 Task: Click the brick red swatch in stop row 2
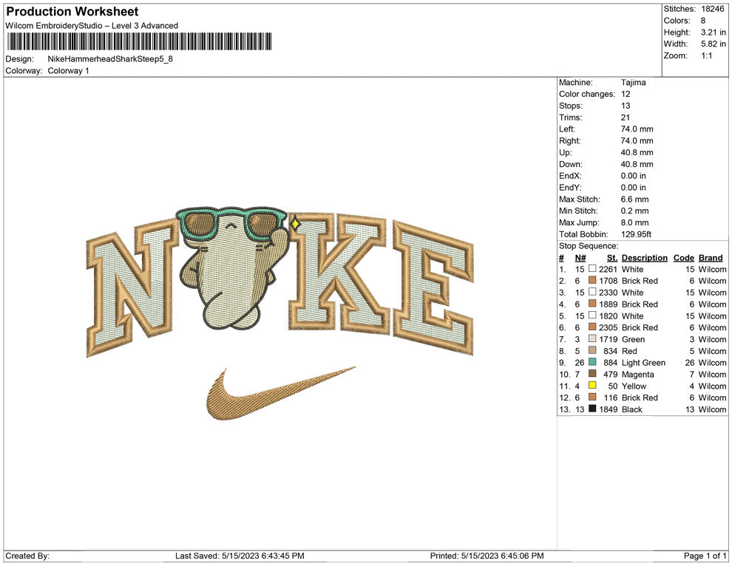click(x=592, y=280)
